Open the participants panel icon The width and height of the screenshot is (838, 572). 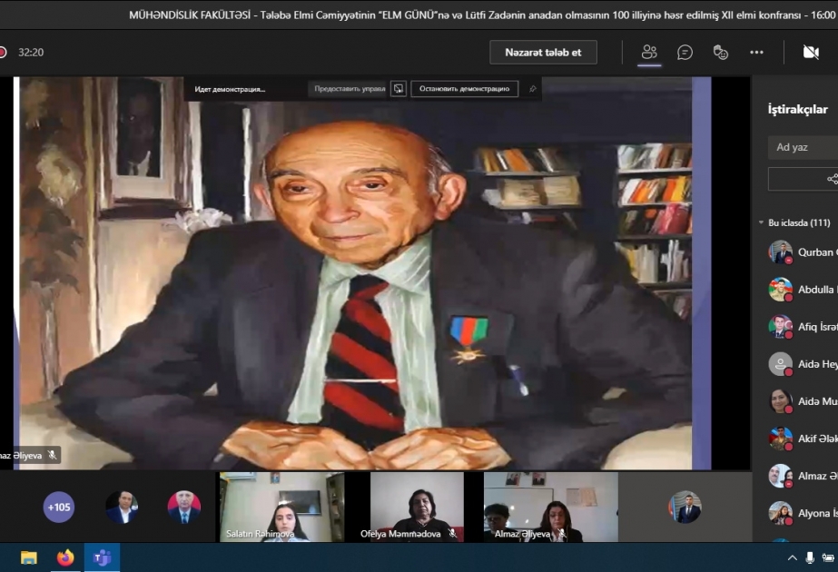coord(649,53)
